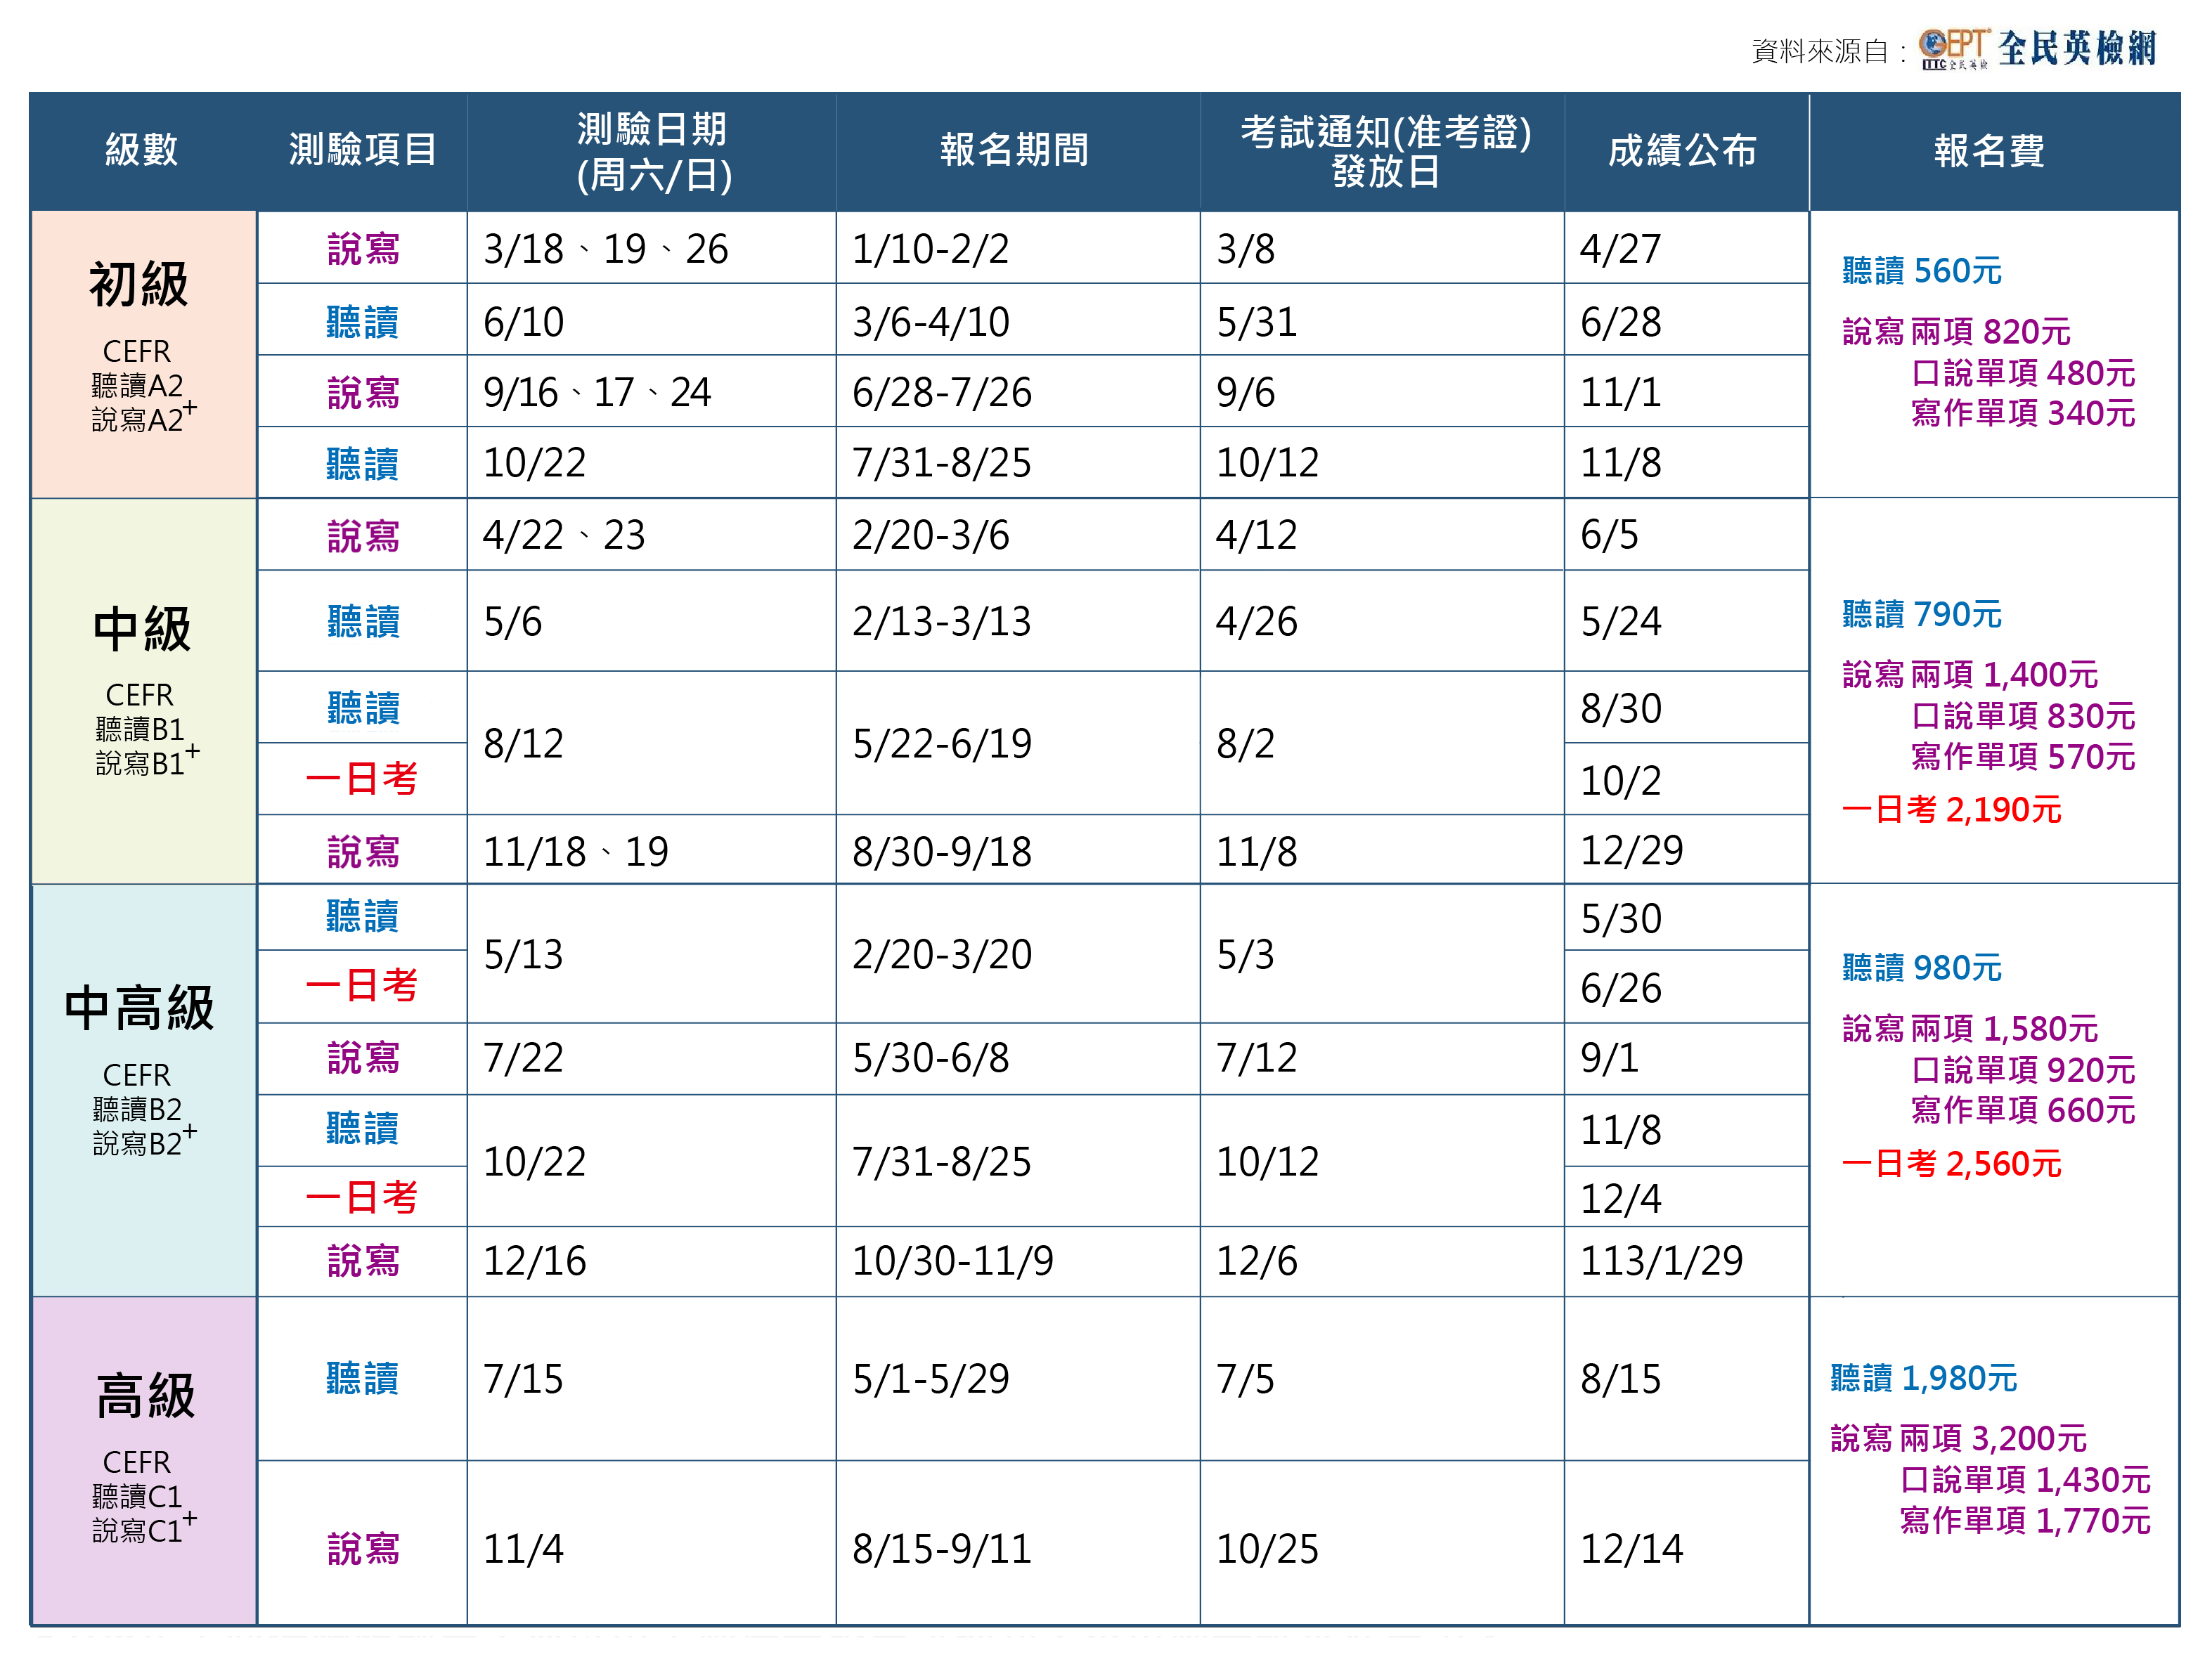This screenshot has height=1671, width=2212.
Task: Select the 初級 level heading
Action: pos(139,284)
